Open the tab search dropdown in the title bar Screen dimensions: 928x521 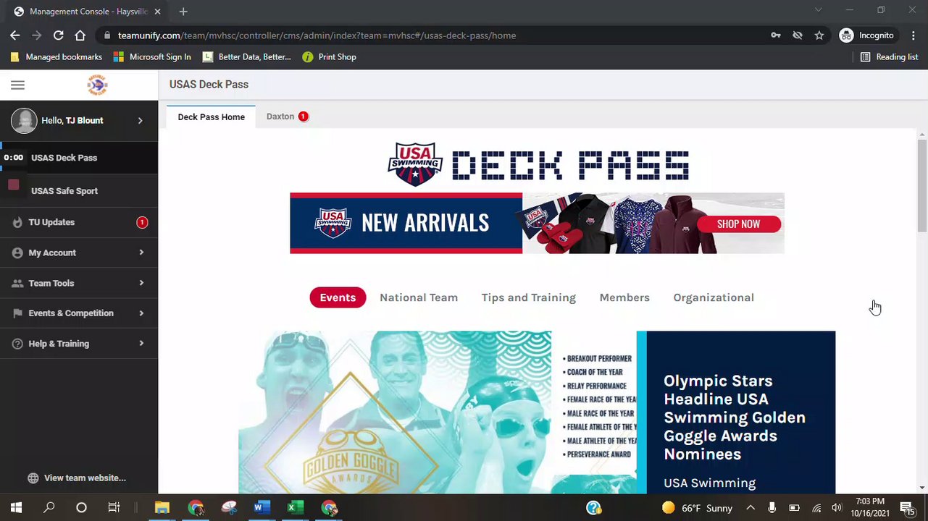coord(818,10)
